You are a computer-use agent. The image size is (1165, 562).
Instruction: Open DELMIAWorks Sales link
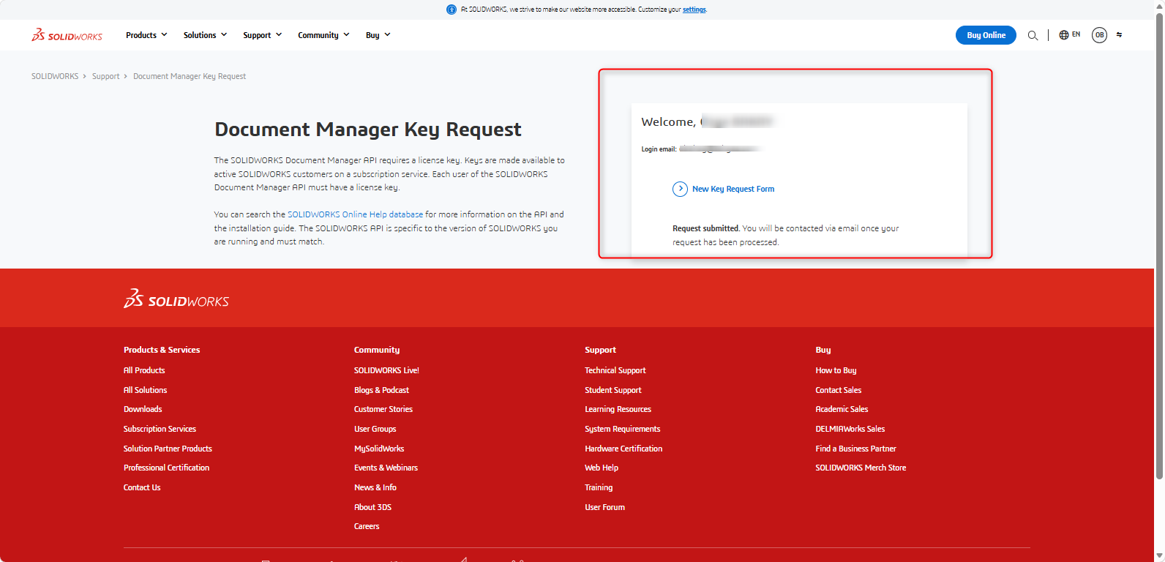pos(850,429)
